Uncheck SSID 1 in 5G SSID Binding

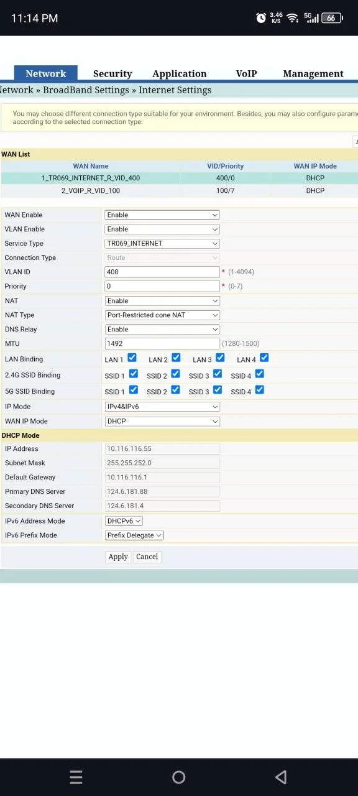(133, 390)
